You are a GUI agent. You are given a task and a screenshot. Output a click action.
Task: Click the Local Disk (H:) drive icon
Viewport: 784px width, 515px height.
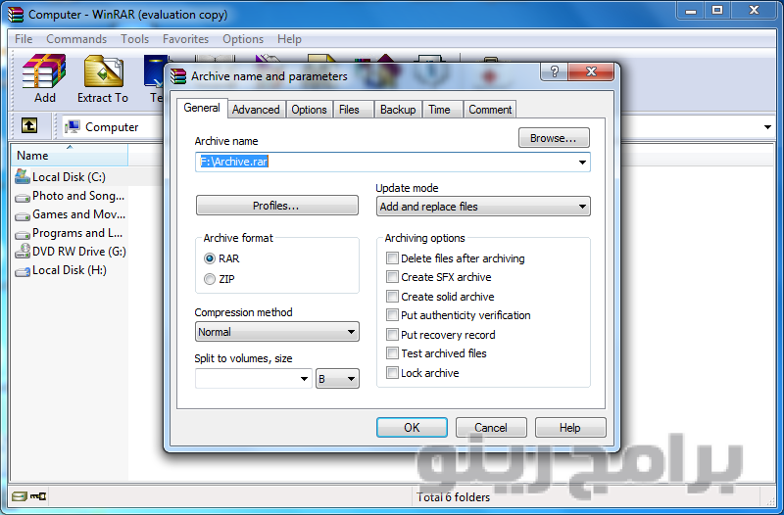pyautogui.click(x=23, y=271)
